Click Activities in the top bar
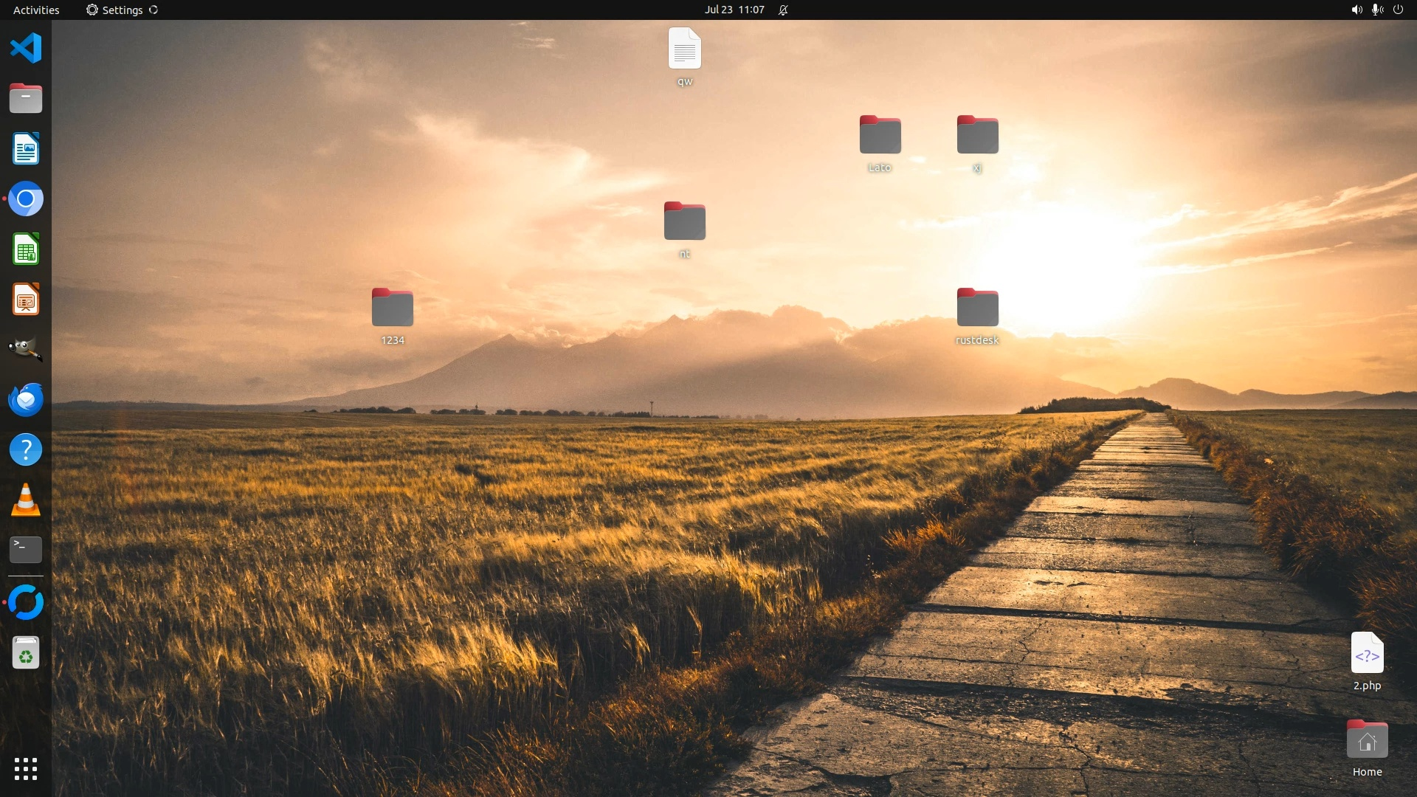 click(x=36, y=10)
